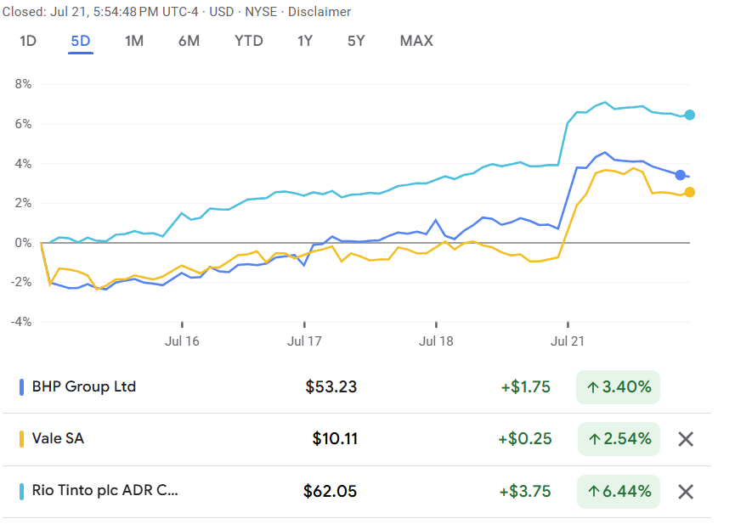Click the +$3.75 change value
735x524 pixels.
point(525,492)
